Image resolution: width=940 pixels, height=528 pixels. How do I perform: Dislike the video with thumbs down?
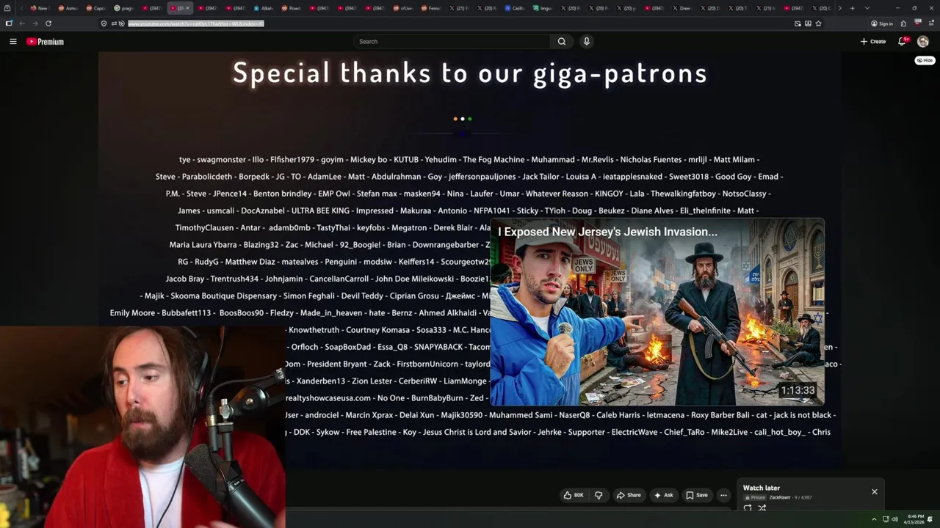coord(599,495)
